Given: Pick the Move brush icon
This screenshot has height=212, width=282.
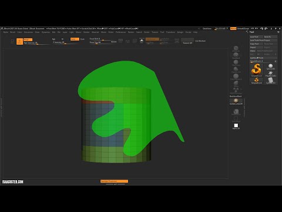Looking at the screenshot, I should 236,84.
